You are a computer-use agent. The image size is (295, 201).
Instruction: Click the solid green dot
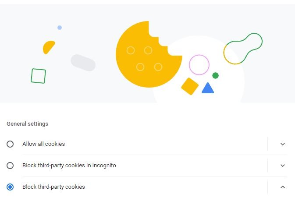coord(215,75)
